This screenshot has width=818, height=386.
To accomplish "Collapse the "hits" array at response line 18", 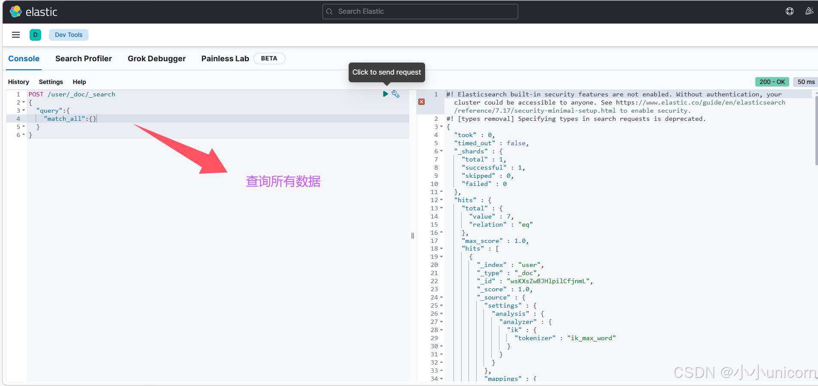I will click(441, 248).
